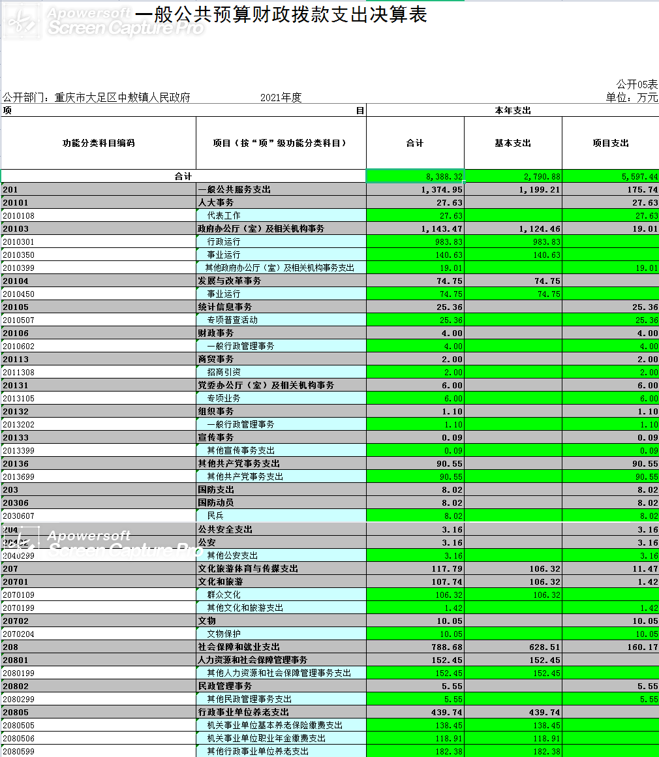Click the 人大事务 cell
This screenshot has height=757, width=659.
[281, 202]
